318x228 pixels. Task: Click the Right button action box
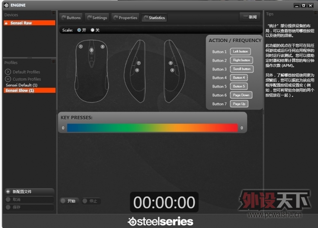241,60
